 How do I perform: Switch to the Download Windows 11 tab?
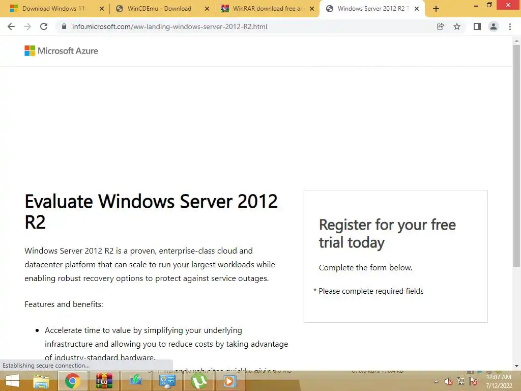[x=53, y=9]
